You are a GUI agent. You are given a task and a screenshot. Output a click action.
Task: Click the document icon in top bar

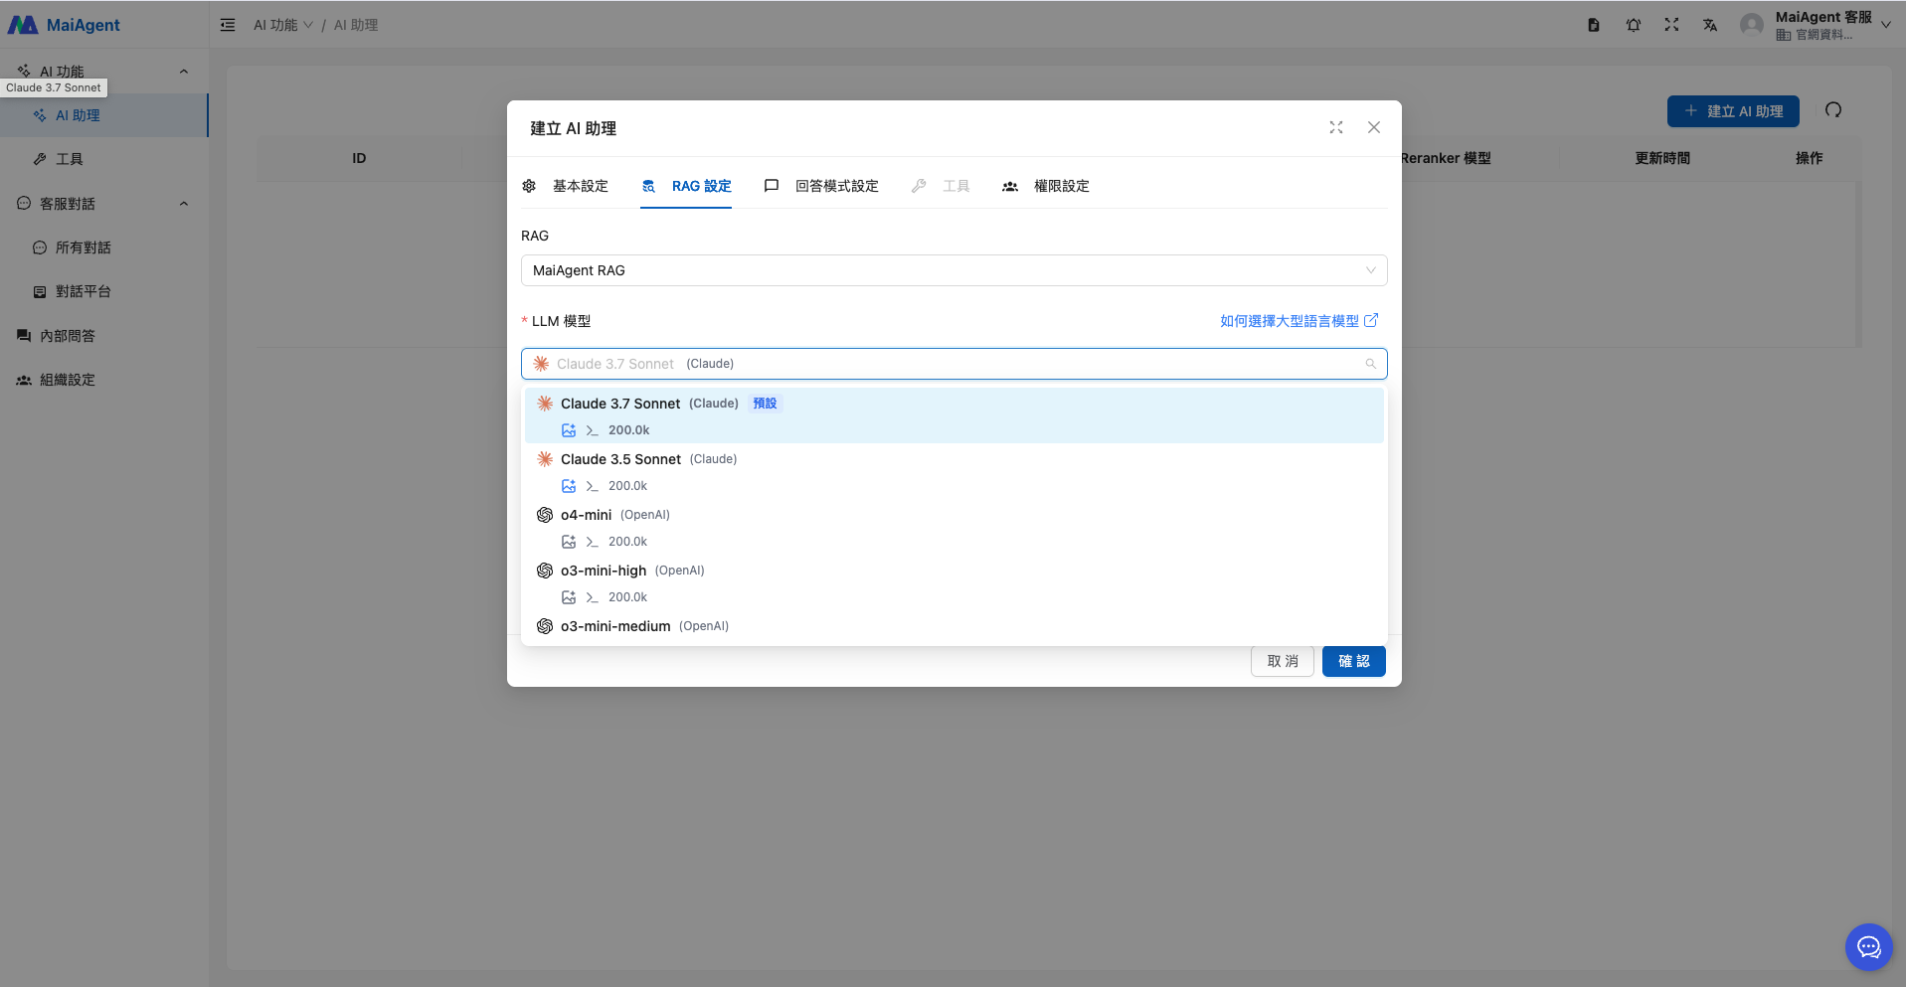pos(1594,25)
